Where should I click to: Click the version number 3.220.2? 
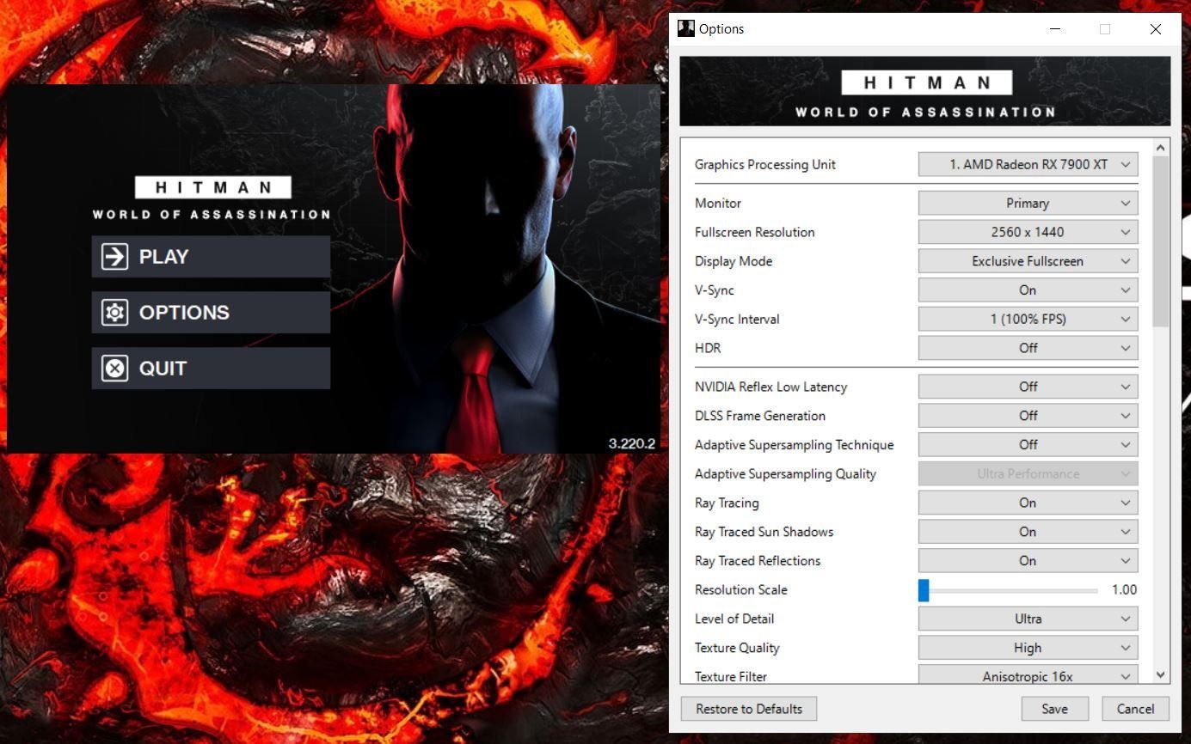[x=632, y=443]
